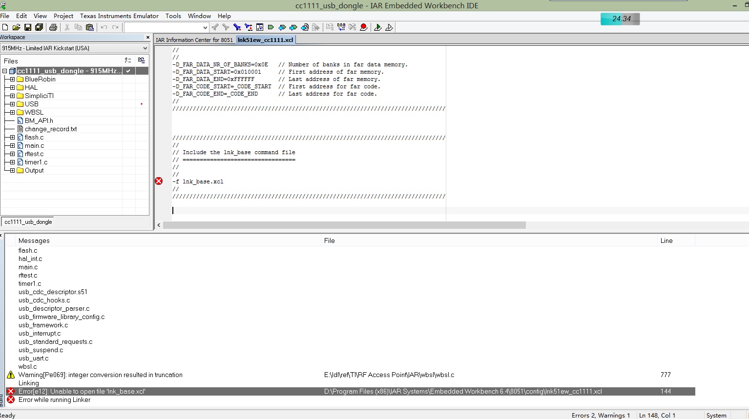Open the quick search combo box in toolbar
Image resolution: width=749 pixels, height=419 pixels.
click(x=166, y=27)
